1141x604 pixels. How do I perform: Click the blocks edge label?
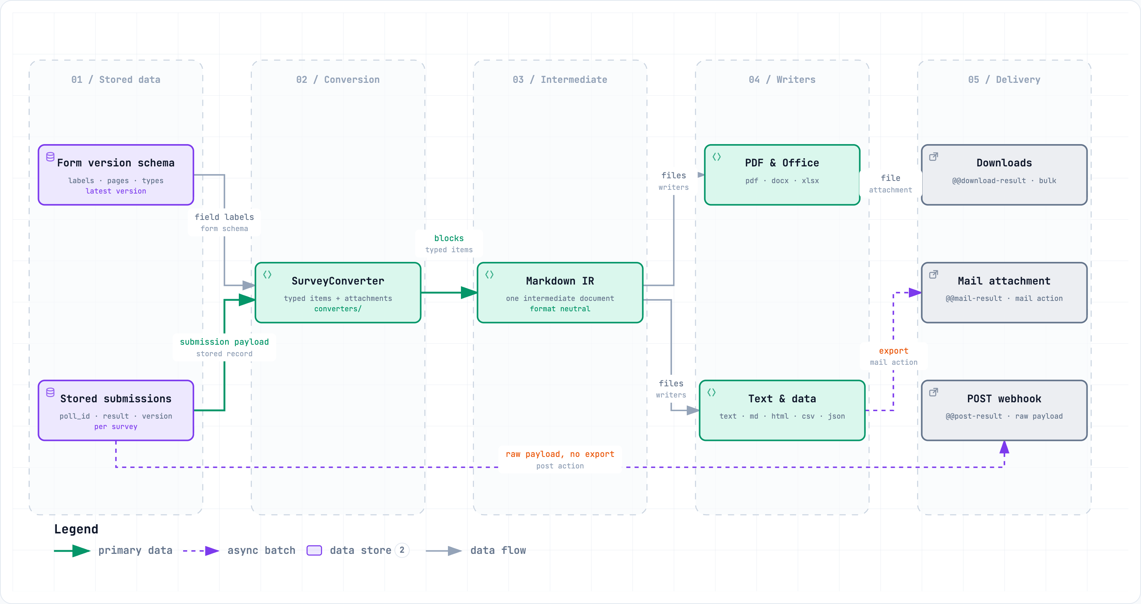click(449, 238)
